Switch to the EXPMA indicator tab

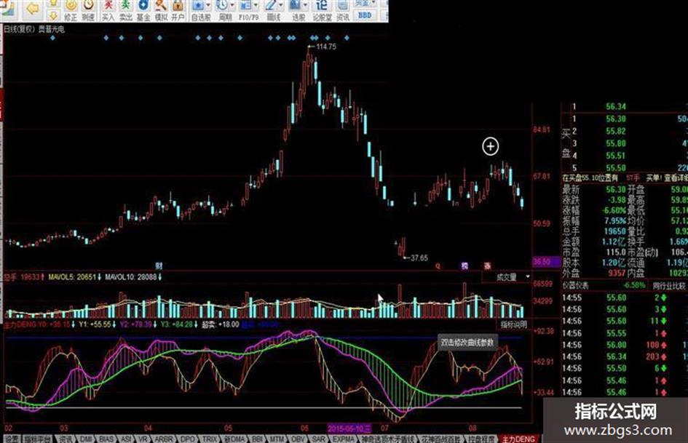(x=344, y=439)
